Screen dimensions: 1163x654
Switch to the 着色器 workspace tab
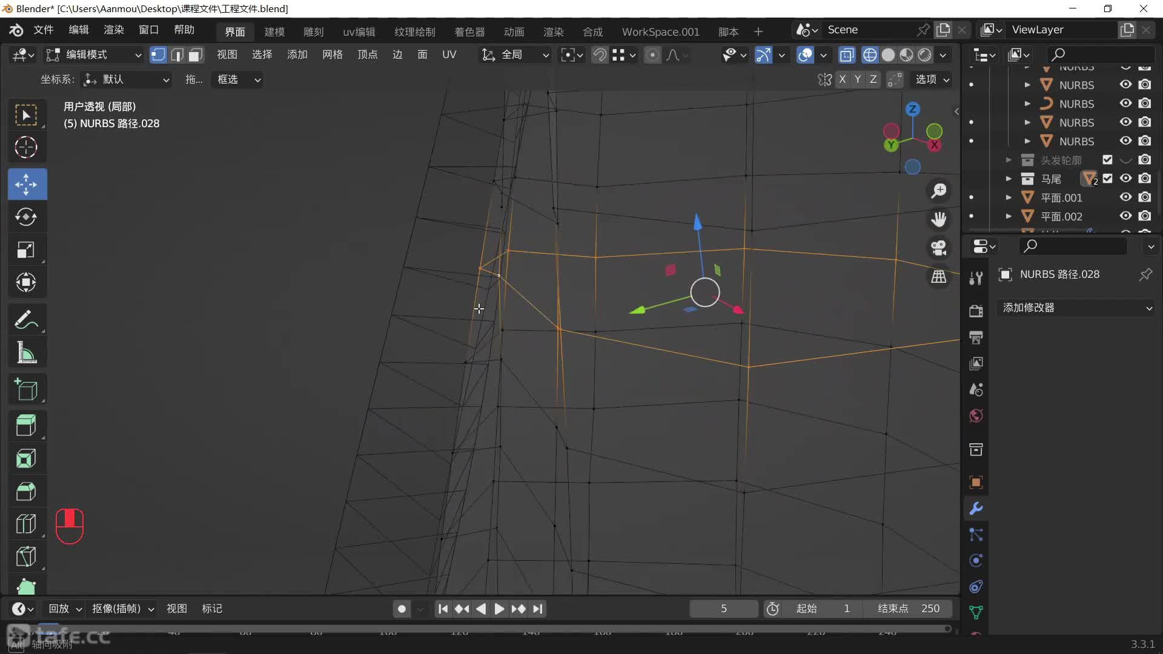(469, 31)
